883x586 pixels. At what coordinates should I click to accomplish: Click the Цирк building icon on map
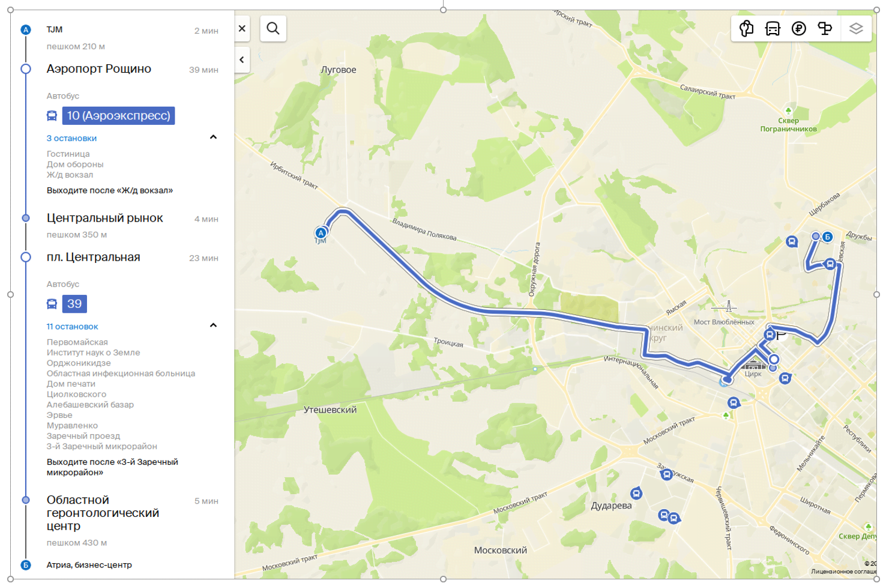(x=752, y=365)
